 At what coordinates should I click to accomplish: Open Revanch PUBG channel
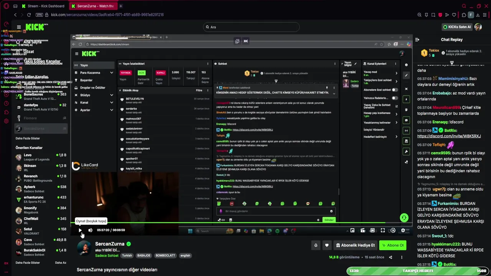click(x=41, y=178)
